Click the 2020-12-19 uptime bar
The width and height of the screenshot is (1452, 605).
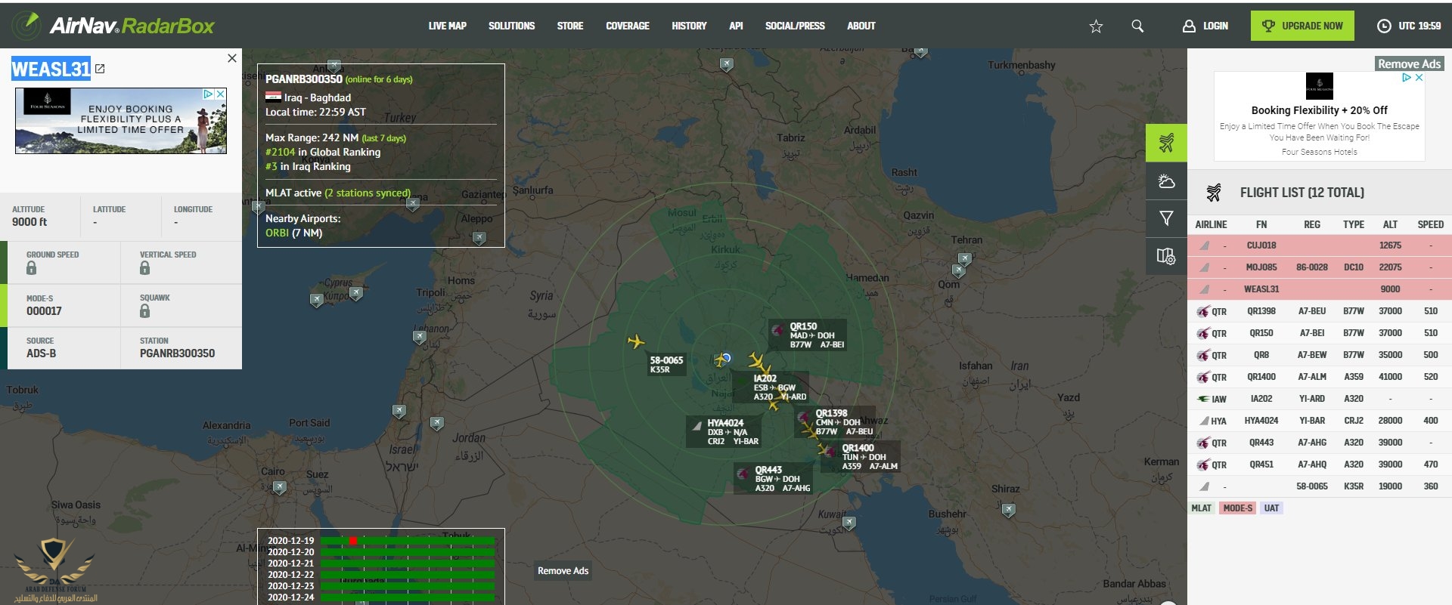[408, 541]
